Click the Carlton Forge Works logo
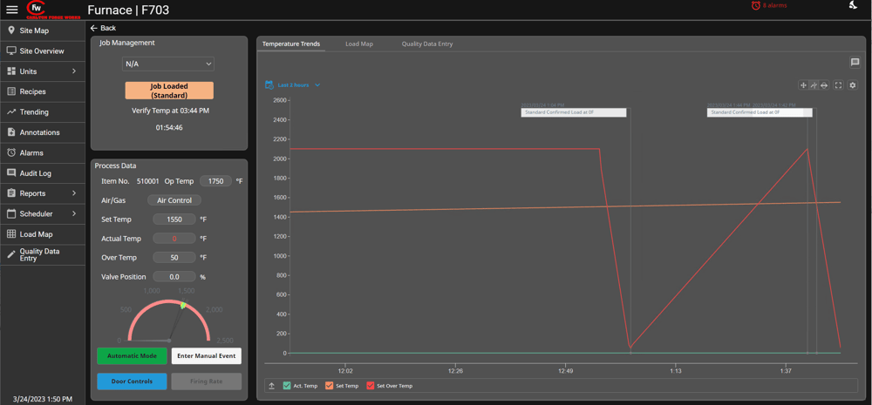 pyautogui.click(x=53, y=10)
